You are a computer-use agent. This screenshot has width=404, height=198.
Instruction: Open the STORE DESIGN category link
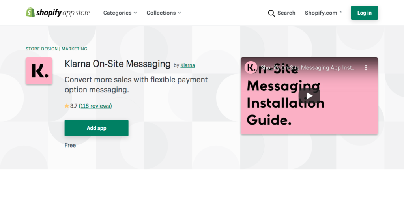pos(41,49)
